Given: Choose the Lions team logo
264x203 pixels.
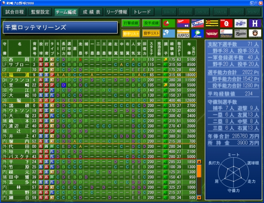Looking at the screenshot, I should coord(198,33).
